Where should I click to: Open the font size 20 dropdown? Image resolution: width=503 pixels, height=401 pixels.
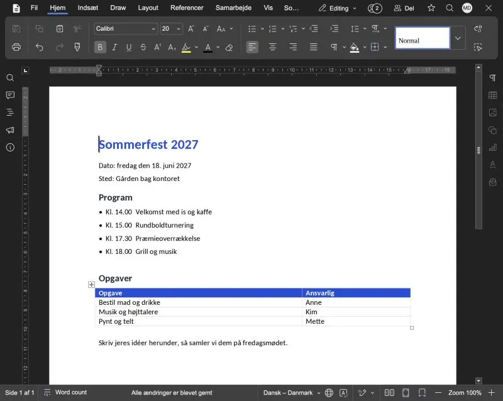(179, 29)
